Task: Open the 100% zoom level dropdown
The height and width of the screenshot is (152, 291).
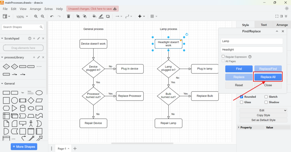Action: [22, 17]
